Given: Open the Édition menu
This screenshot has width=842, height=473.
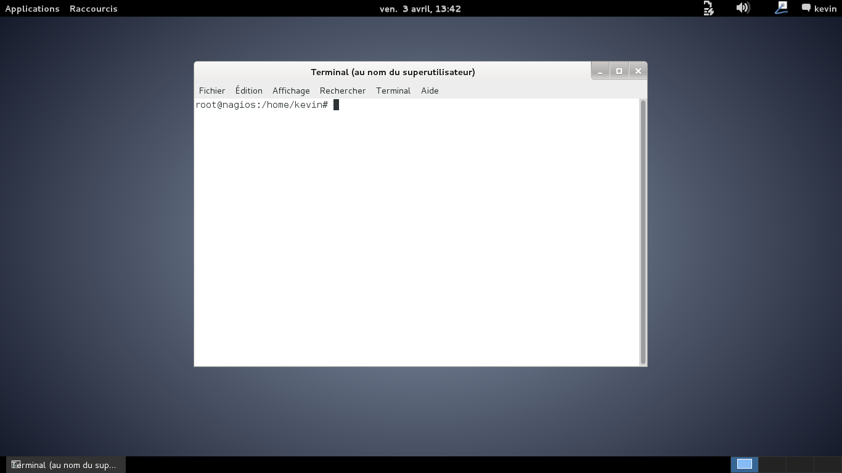Looking at the screenshot, I should coord(248,91).
